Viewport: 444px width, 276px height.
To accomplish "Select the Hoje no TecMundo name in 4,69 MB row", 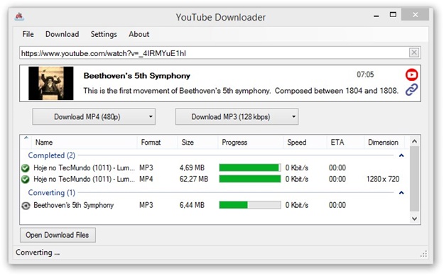I will point(84,168).
